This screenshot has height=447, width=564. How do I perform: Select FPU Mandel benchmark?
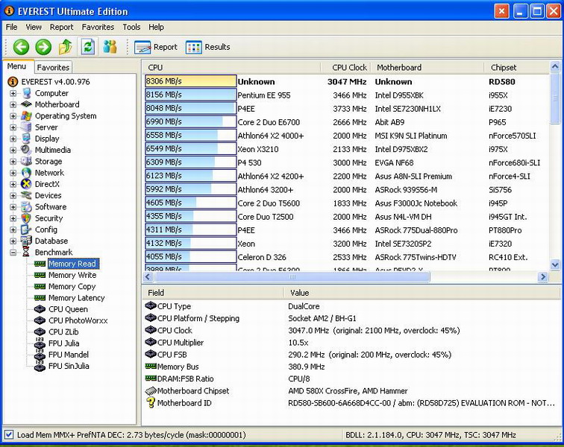[69, 355]
